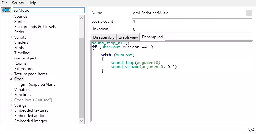Switch to the Disassembly tab
The width and height of the screenshot is (256, 134).
(103, 37)
